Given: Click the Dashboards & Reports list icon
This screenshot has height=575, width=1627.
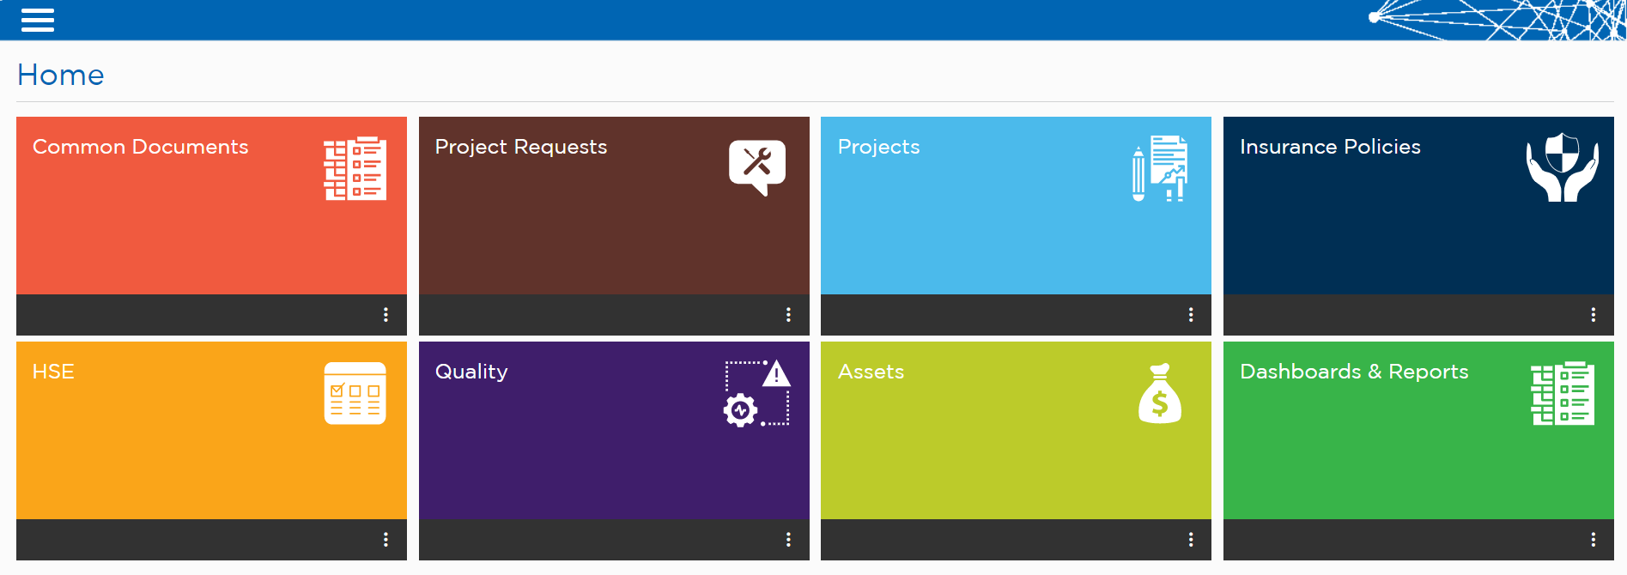Looking at the screenshot, I should coord(1562,393).
